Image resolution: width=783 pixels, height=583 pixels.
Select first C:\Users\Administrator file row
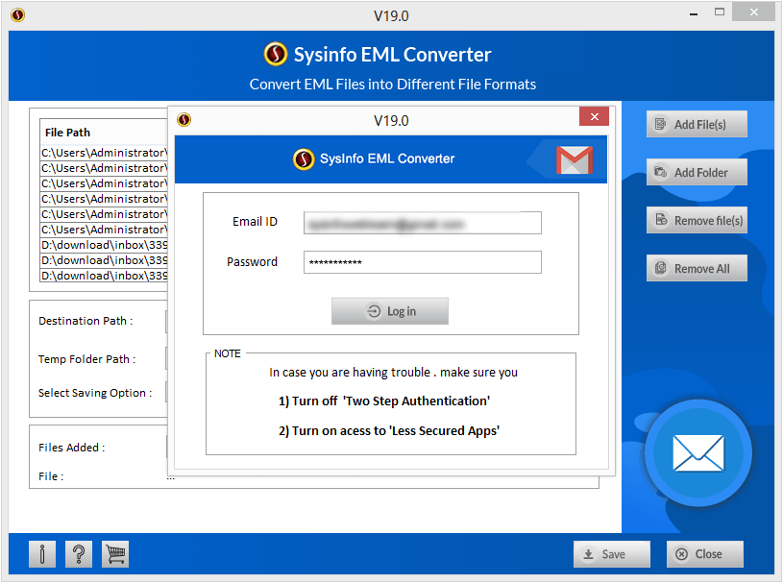[104, 153]
